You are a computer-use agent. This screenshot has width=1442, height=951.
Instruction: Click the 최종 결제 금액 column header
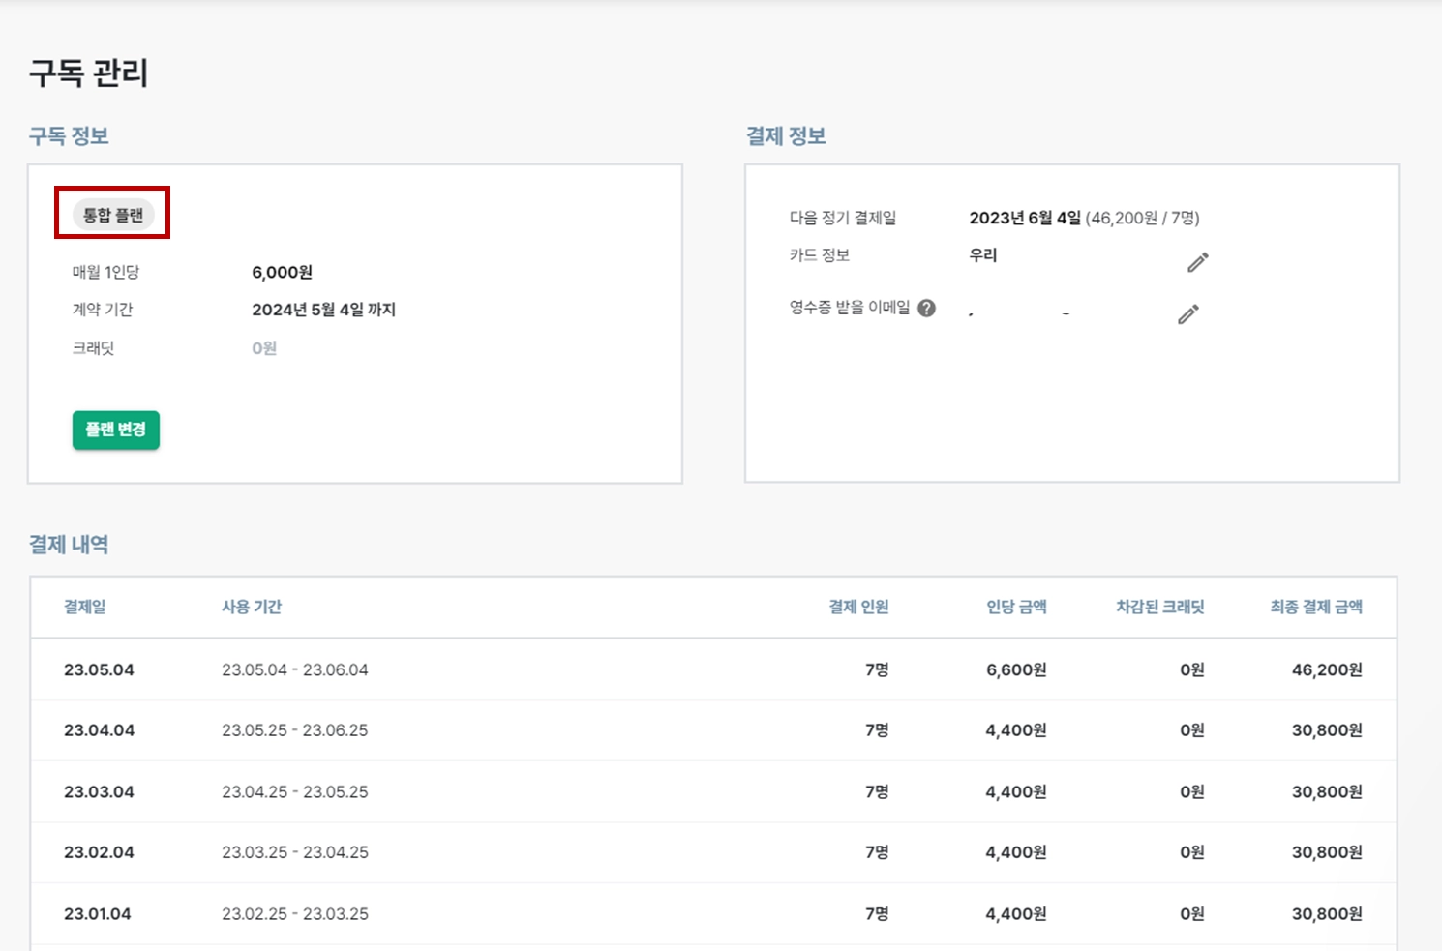pyautogui.click(x=1316, y=607)
